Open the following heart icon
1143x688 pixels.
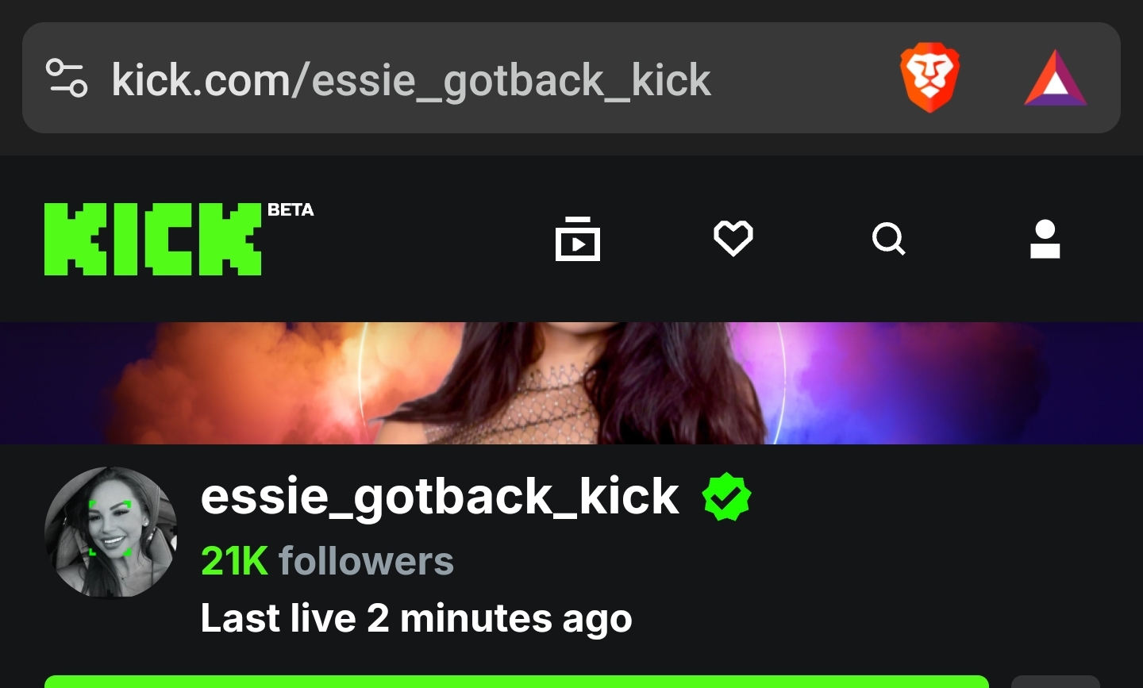click(x=733, y=238)
